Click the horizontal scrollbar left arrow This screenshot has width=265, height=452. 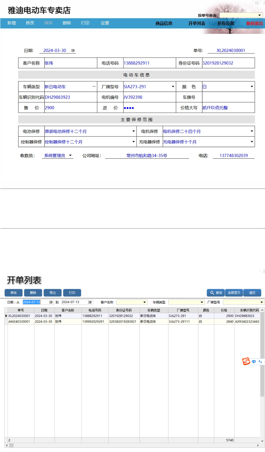[x=7, y=445]
